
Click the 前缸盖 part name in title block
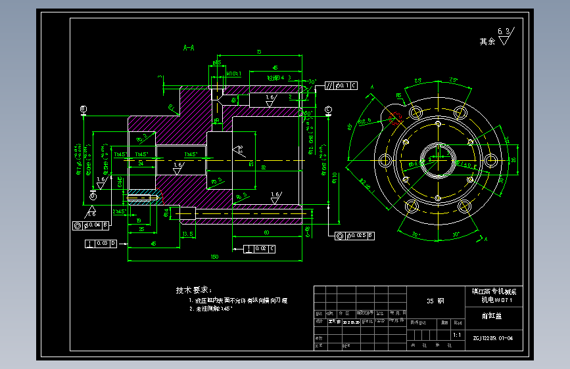492,316
